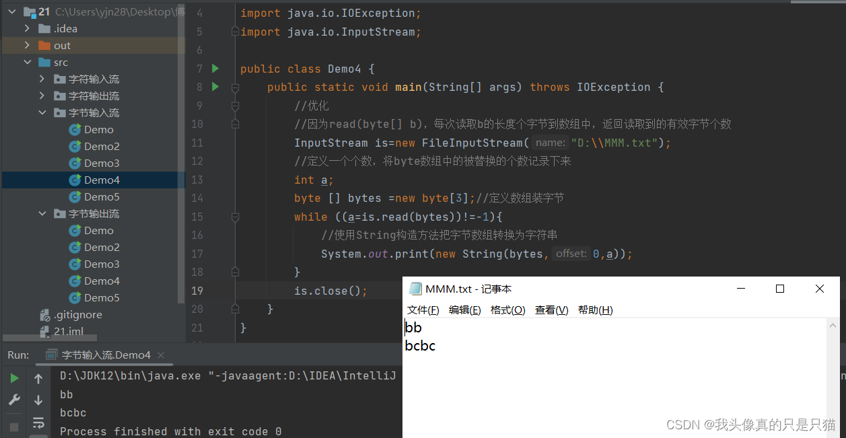Click the down arrow in the Run panel
This screenshot has height=438, width=846.
pyautogui.click(x=38, y=400)
